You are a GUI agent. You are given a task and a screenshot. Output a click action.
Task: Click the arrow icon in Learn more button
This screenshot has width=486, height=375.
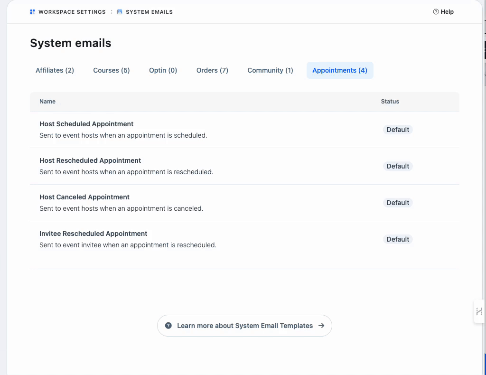click(x=321, y=326)
